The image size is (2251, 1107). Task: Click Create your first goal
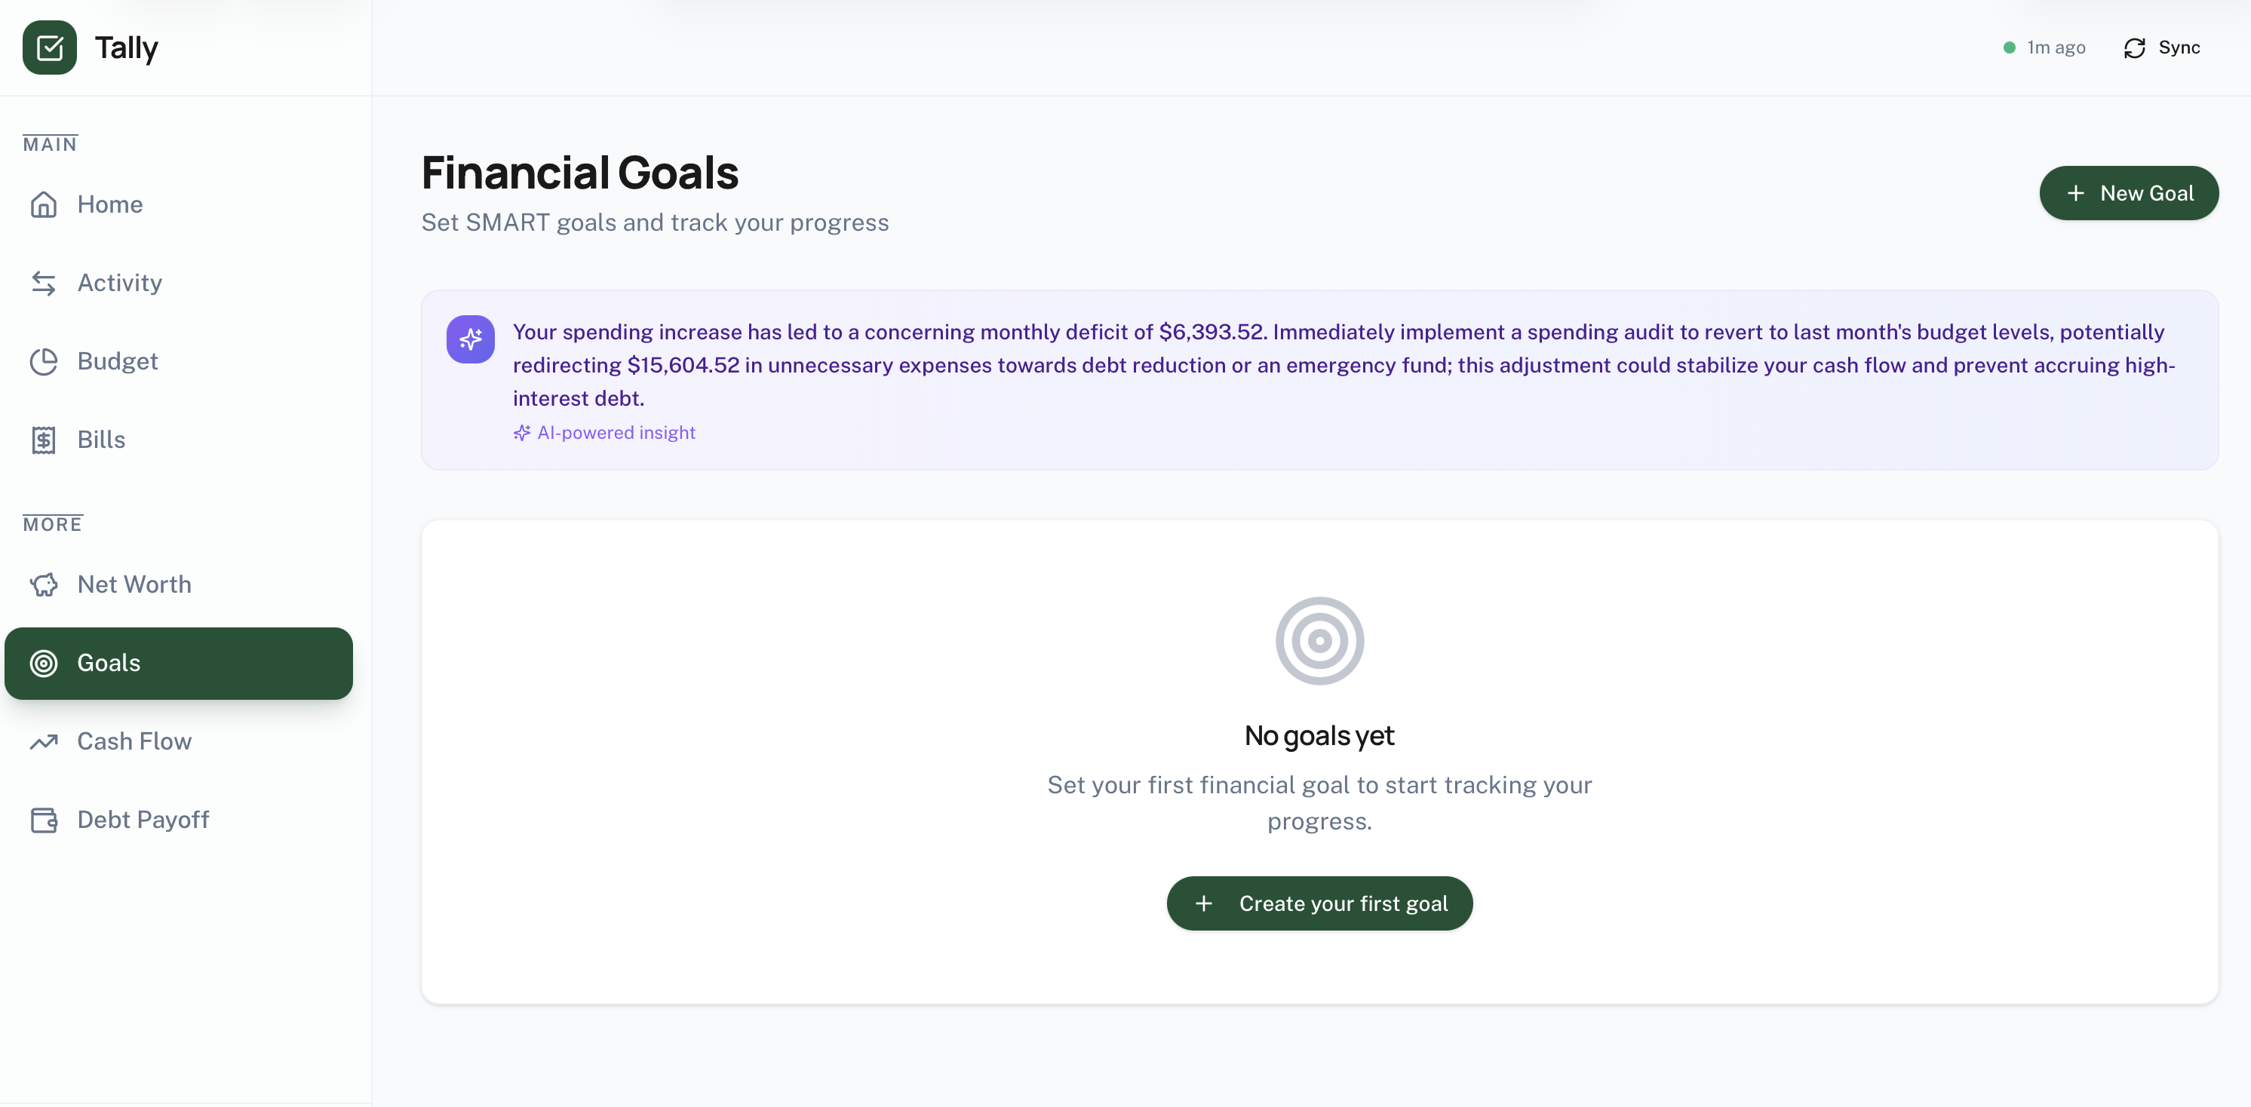click(1319, 903)
